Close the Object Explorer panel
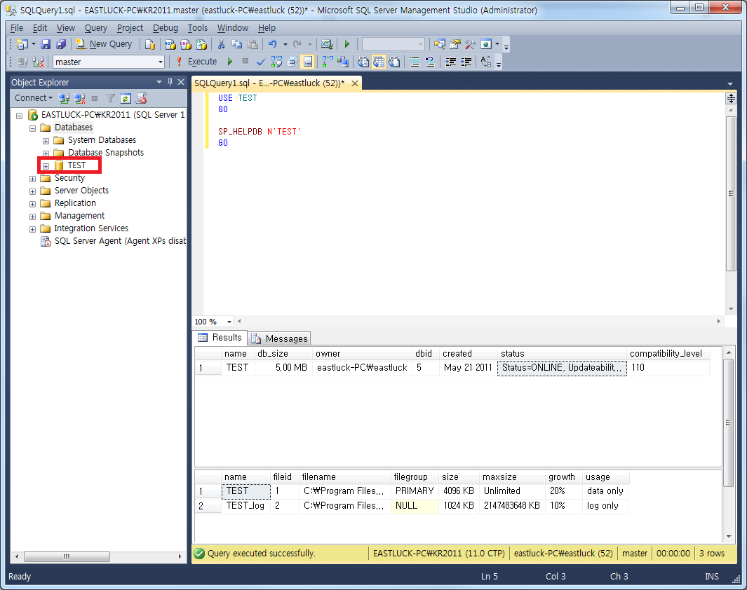This screenshot has width=747, height=590. tap(181, 82)
